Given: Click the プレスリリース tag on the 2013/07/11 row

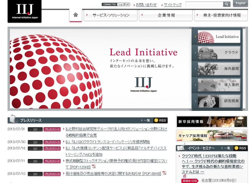Looking at the screenshot, I should click(x=52, y=161).
